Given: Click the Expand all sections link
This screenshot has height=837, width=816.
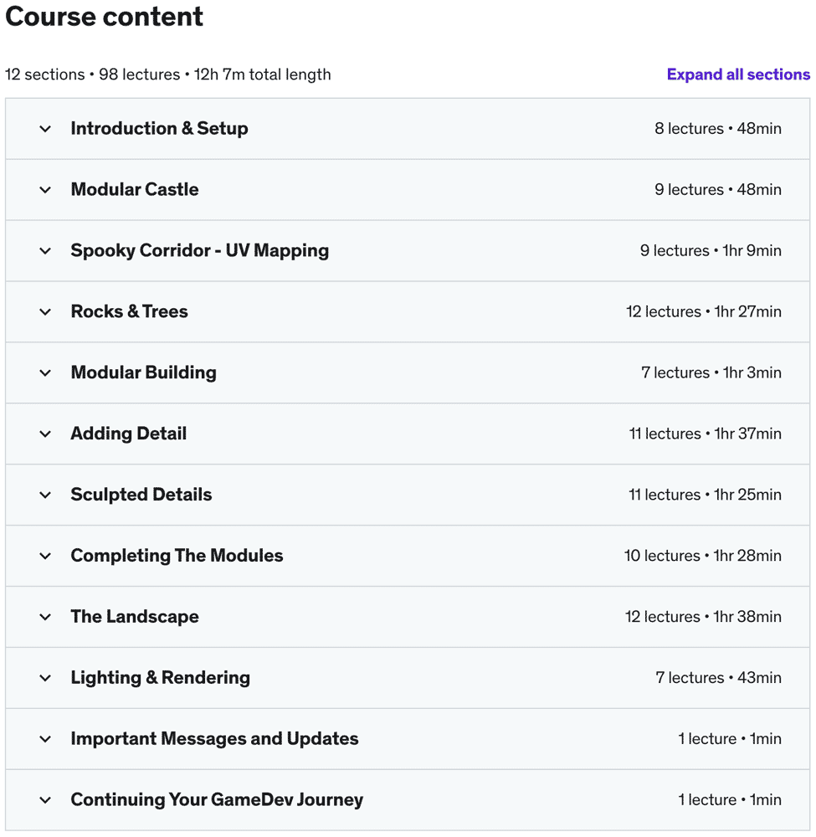Looking at the screenshot, I should pos(738,74).
